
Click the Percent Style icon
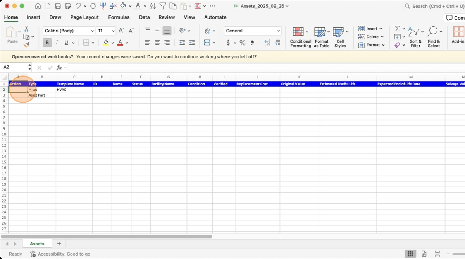[x=242, y=43]
